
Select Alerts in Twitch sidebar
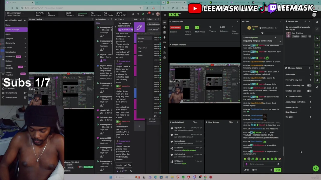click(8, 34)
